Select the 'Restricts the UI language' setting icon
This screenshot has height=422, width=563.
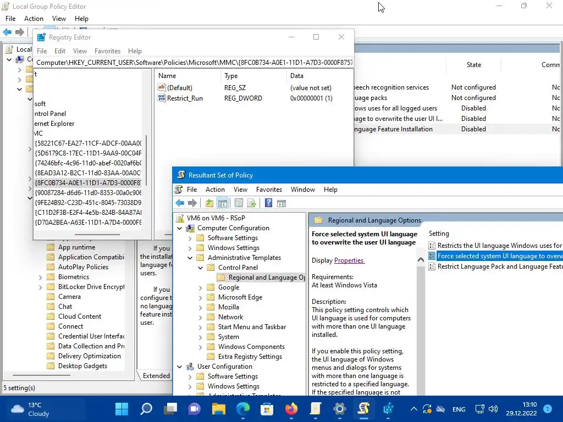click(x=432, y=246)
